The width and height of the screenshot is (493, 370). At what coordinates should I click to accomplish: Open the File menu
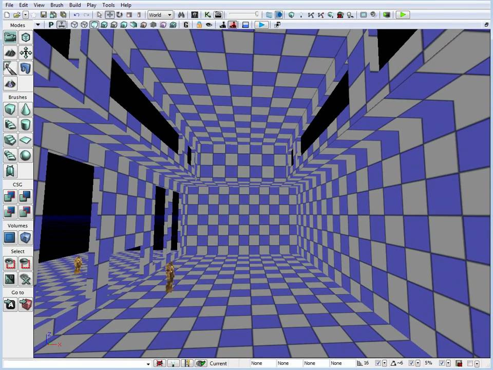[x=9, y=5]
